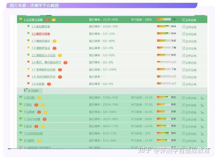Expand chapter 6 除法

pos(28,126)
